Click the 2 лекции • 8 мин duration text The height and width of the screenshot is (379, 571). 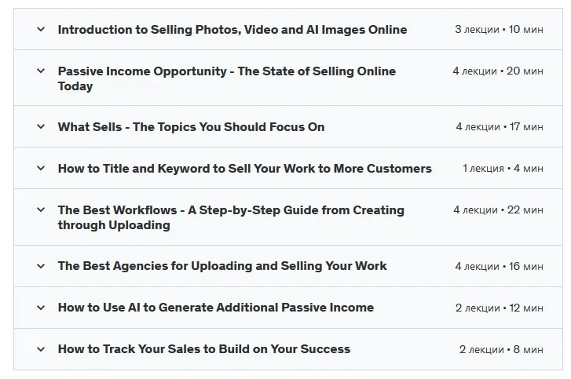[501, 349]
